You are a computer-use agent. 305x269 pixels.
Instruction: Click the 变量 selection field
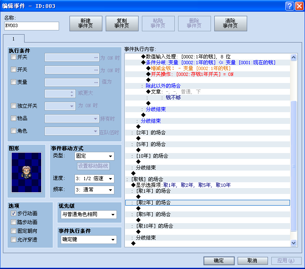pos(72,83)
